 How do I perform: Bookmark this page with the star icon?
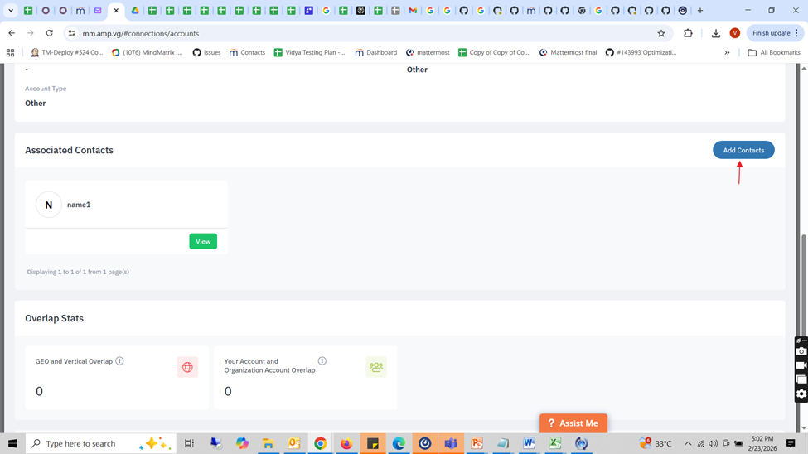[x=661, y=34]
